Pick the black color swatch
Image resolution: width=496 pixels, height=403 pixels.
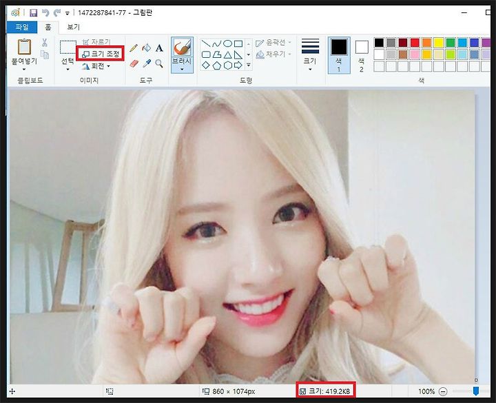(379, 43)
